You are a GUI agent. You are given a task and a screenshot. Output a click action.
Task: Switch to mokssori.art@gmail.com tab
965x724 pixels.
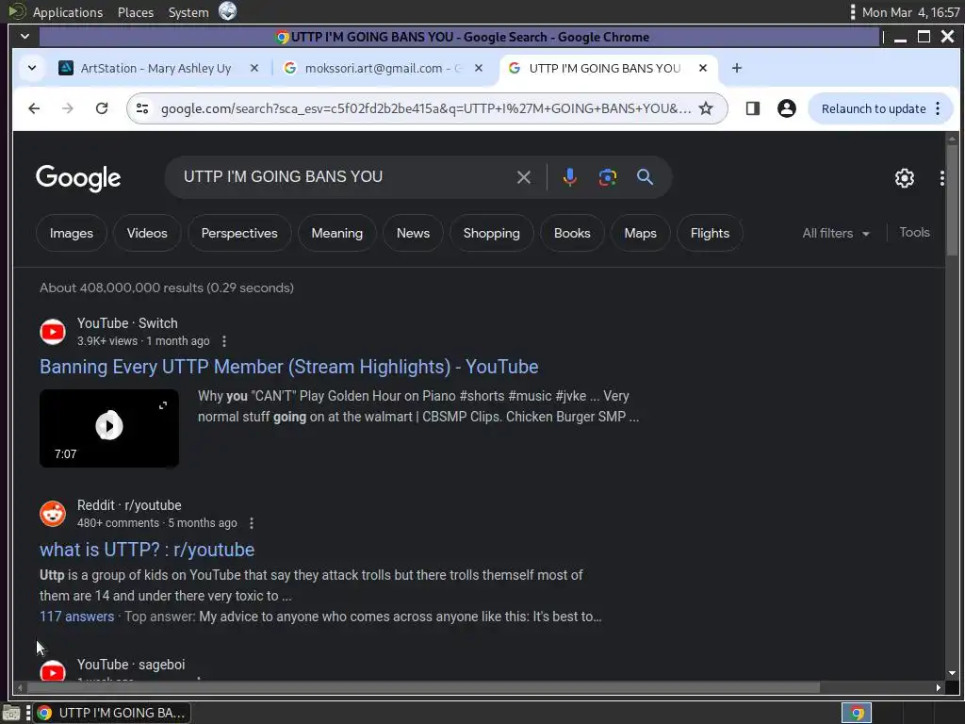click(383, 68)
